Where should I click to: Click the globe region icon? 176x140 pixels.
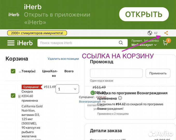150,33
